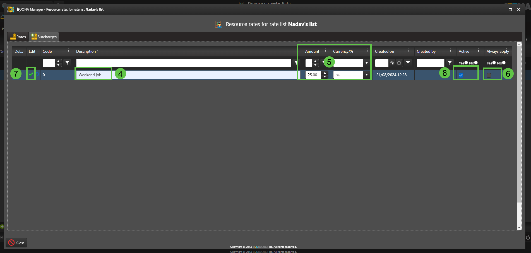531x253 pixels.
Task: Enable Always apply checkbox for Weekend job
Action: click(489, 75)
